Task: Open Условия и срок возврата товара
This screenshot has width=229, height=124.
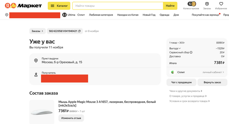Action: pos(189,101)
